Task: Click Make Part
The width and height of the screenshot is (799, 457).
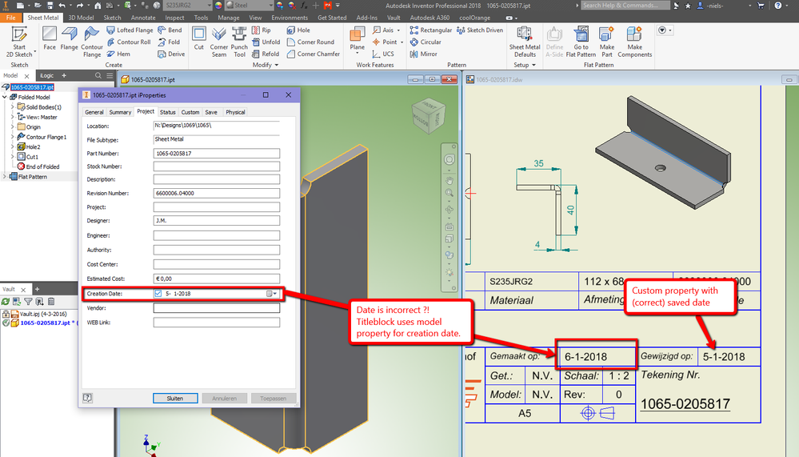Action: coord(606,42)
